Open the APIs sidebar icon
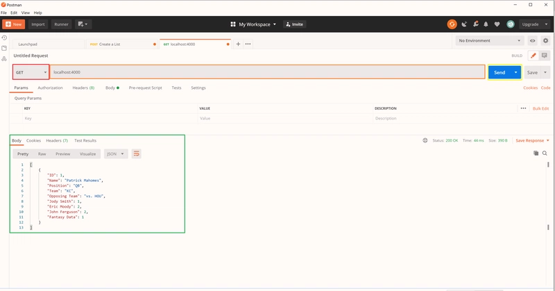The width and height of the screenshot is (555, 291). tap(4, 58)
